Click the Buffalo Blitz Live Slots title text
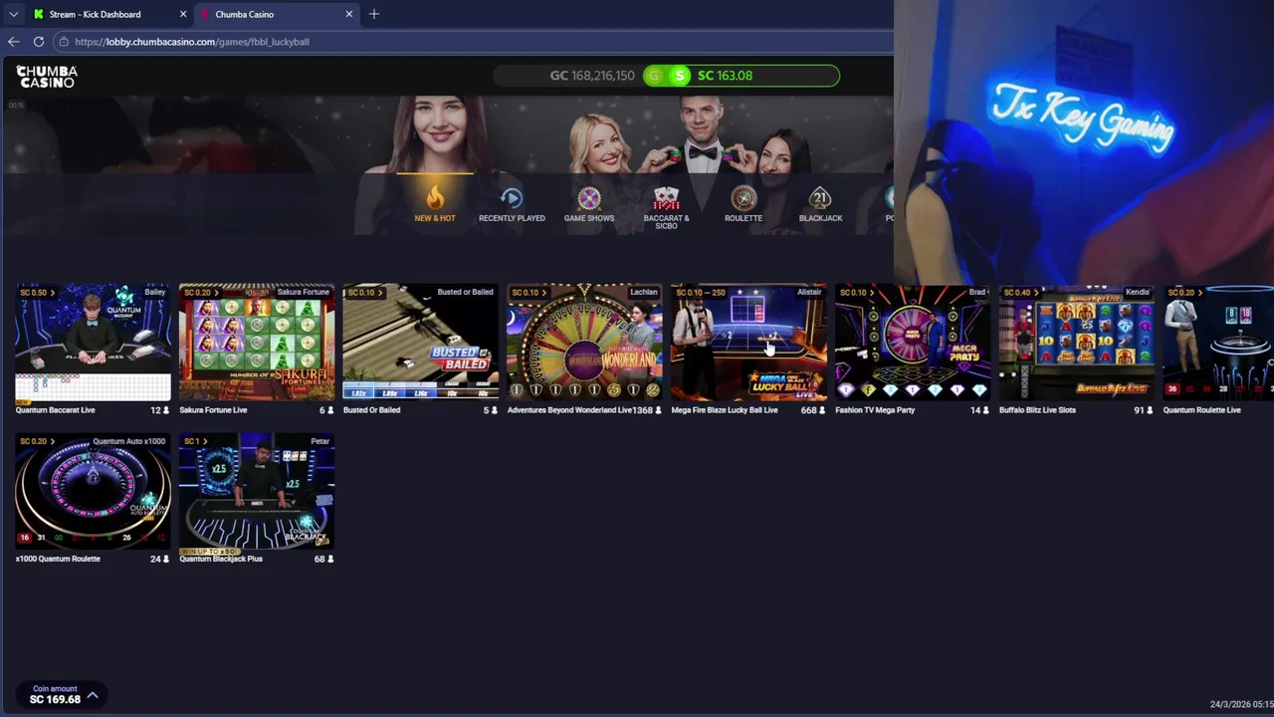The width and height of the screenshot is (1274, 717). pos(1037,410)
